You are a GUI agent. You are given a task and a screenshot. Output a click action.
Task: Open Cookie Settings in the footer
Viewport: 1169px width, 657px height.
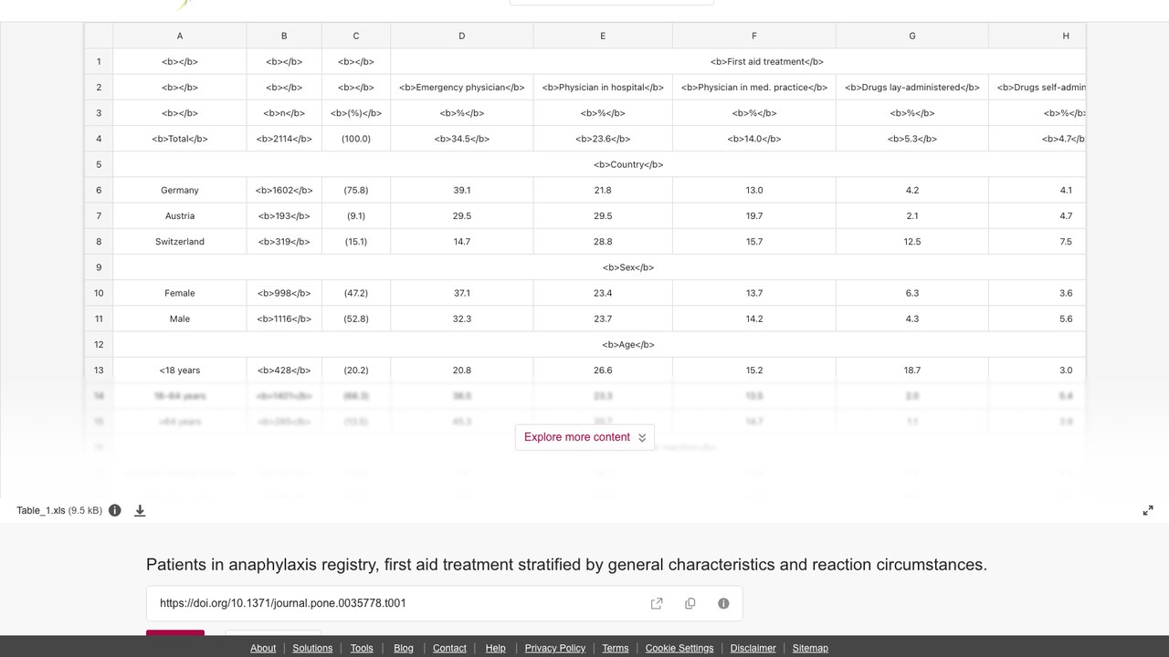679,648
